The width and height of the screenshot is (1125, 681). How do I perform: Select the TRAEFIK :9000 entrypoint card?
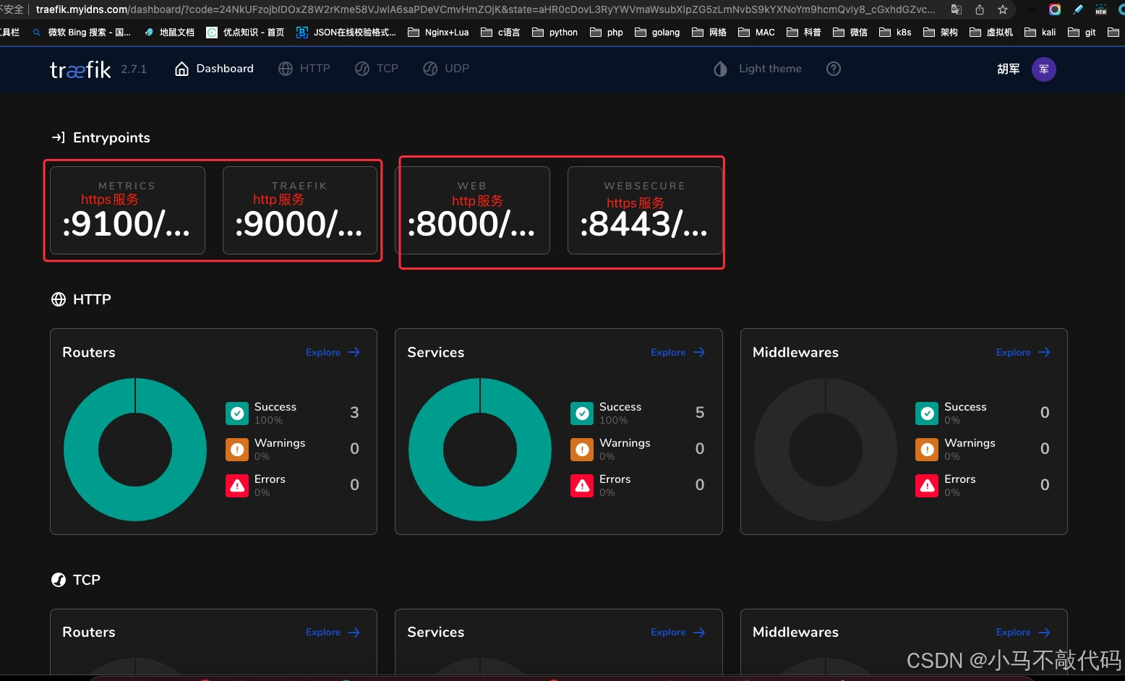[x=300, y=210]
